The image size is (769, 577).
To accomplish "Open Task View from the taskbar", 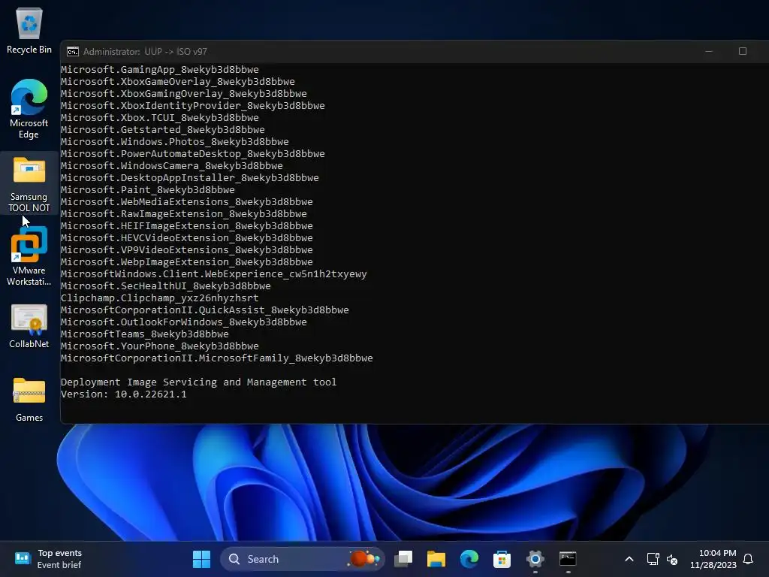I will pyautogui.click(x=403, y=559).
